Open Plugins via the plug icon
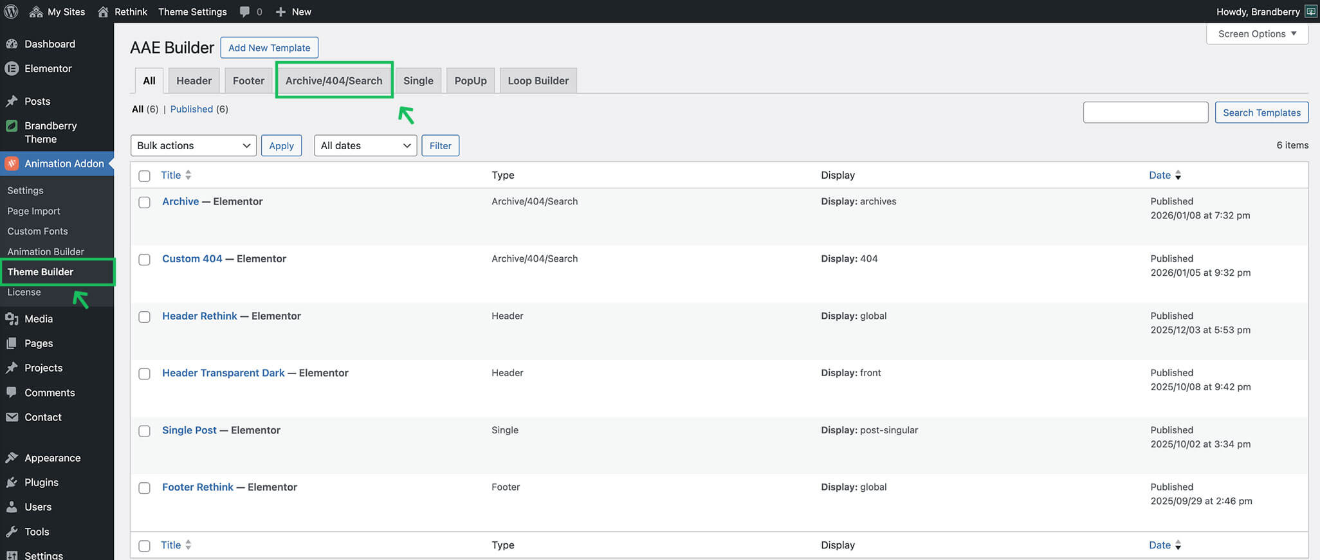The width and height of the screenshot is (1320, 560). 12,482
